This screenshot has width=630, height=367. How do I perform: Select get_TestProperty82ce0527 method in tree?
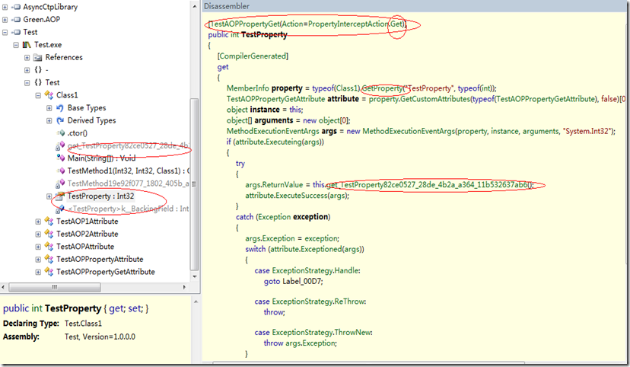(x=129, y=145)
